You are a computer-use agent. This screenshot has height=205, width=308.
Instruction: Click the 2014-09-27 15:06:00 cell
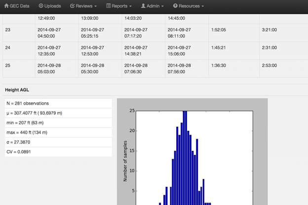pyautogui.click(x=187, y=51)
